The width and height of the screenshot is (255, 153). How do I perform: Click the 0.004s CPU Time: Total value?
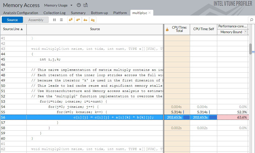[176, 107]
